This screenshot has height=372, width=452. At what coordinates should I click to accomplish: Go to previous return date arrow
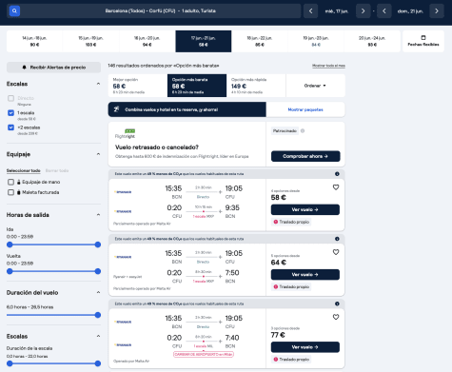click(x=384, y=11)
